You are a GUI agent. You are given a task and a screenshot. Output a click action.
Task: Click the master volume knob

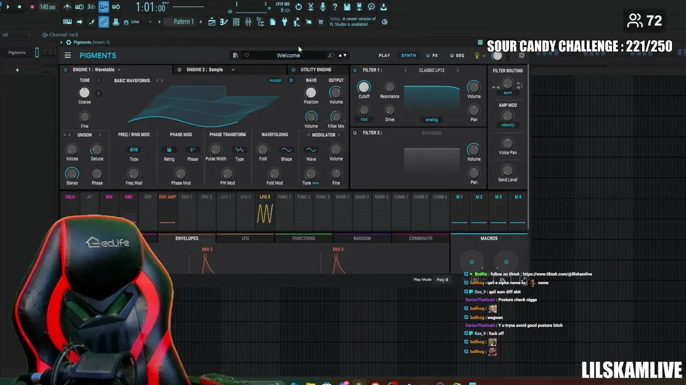[x=497, y=56]
